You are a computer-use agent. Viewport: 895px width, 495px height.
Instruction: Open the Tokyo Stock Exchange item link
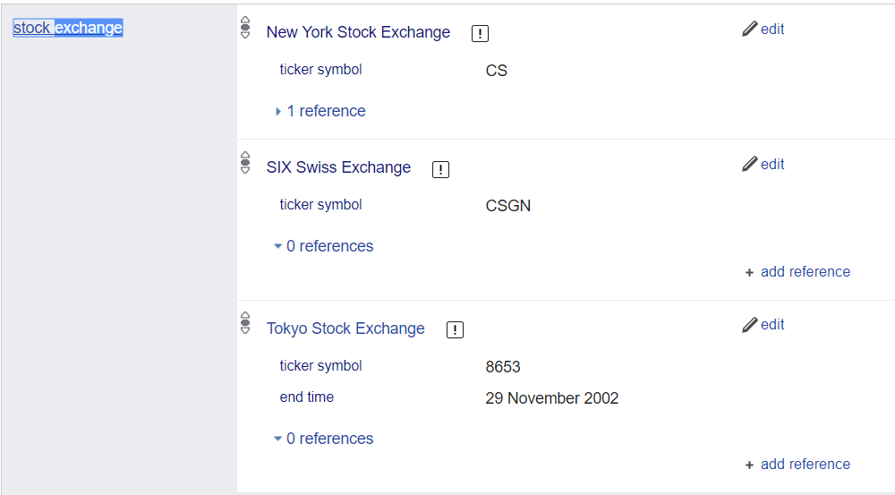click(x=345, y=329)
